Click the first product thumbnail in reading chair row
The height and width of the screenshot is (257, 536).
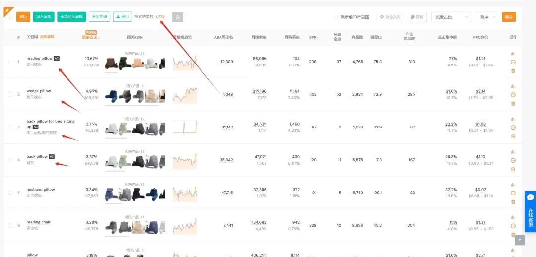coord(111,227)
